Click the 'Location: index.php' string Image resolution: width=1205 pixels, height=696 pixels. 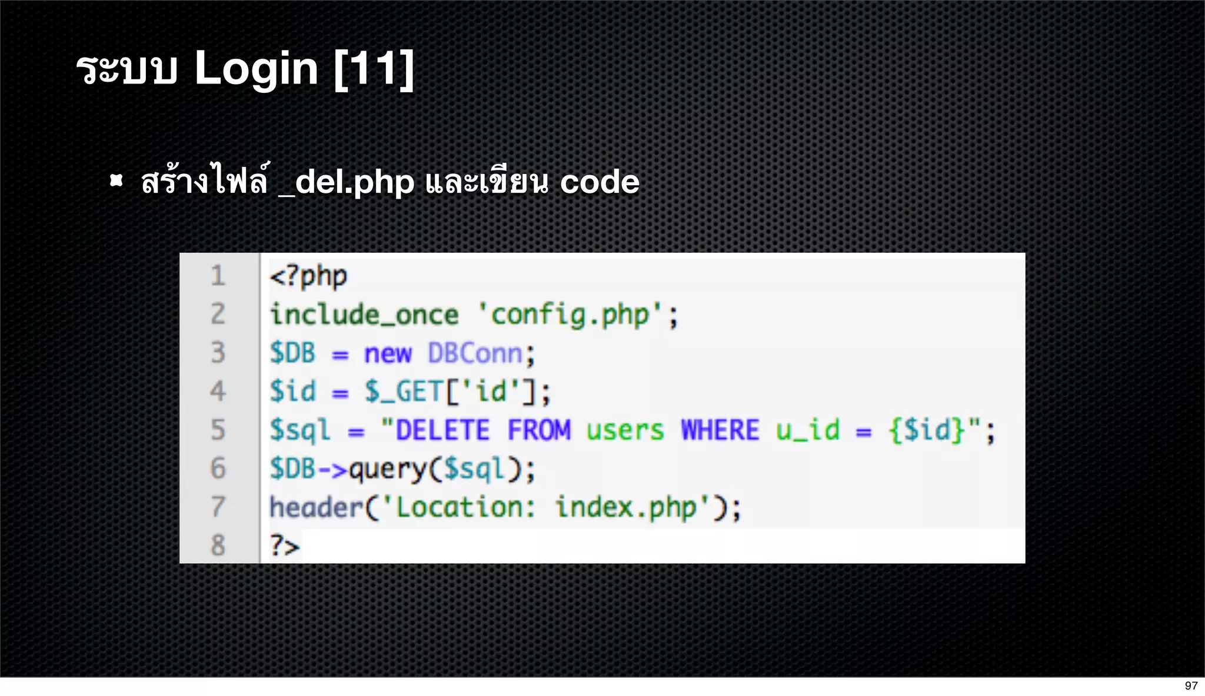click(547, 507)
